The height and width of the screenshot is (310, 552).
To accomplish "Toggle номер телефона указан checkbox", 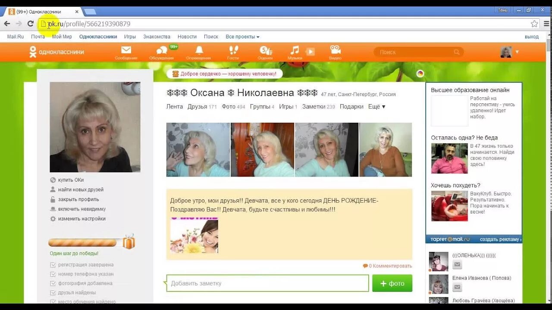I will pyautogui.click(x=53, y=274).
